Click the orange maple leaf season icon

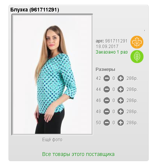(x=137, y=42)
